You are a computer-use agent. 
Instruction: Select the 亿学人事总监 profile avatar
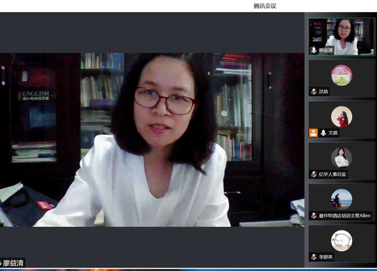[341, 158]
